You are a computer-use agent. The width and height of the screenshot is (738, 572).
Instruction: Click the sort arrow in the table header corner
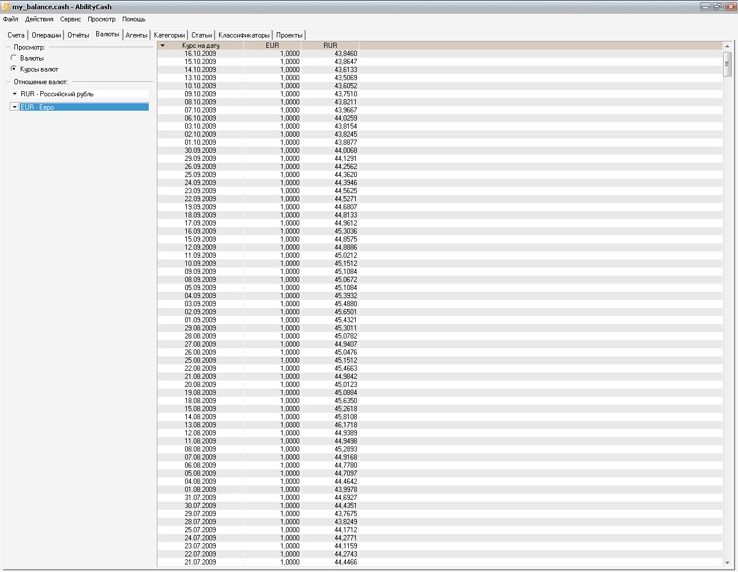click(x=163, y=46)
